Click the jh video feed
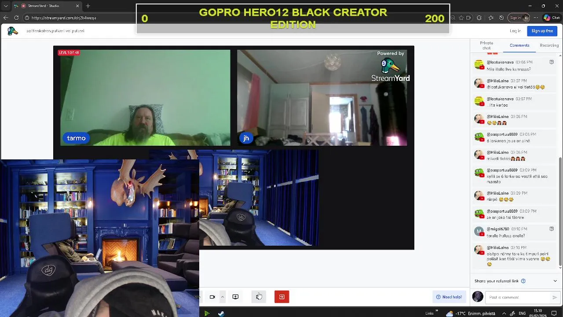Image resolution: width=563 pixels, height=317 pixels. tap(322, 97)
